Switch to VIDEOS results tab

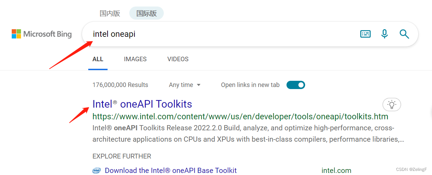pyautogui.click(x=178, y=59)
